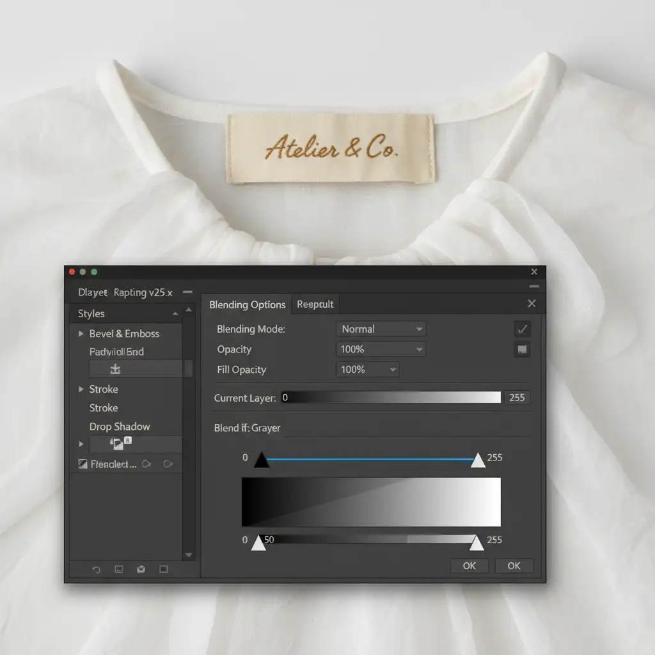Click the brush icon right of Blending Mode
Screen dimensions: 655x655
point(523,329)
